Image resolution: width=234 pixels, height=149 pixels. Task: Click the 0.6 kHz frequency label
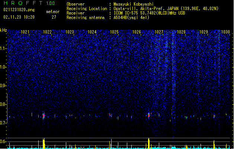coord(3,142)
